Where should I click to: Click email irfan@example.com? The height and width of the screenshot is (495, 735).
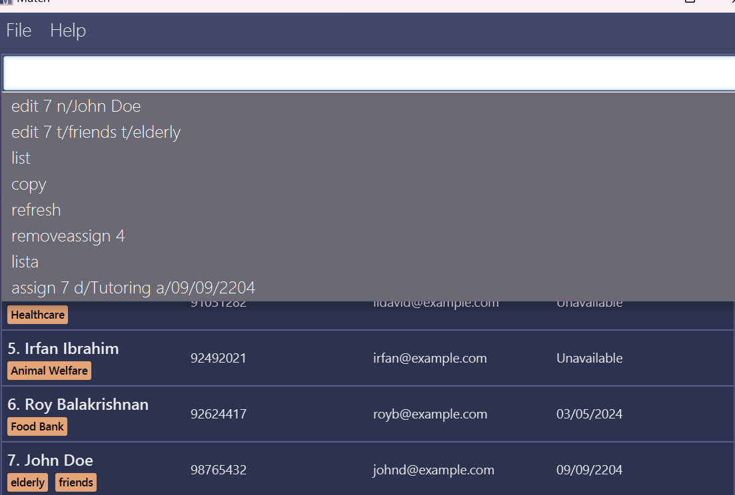coord(430,359)
